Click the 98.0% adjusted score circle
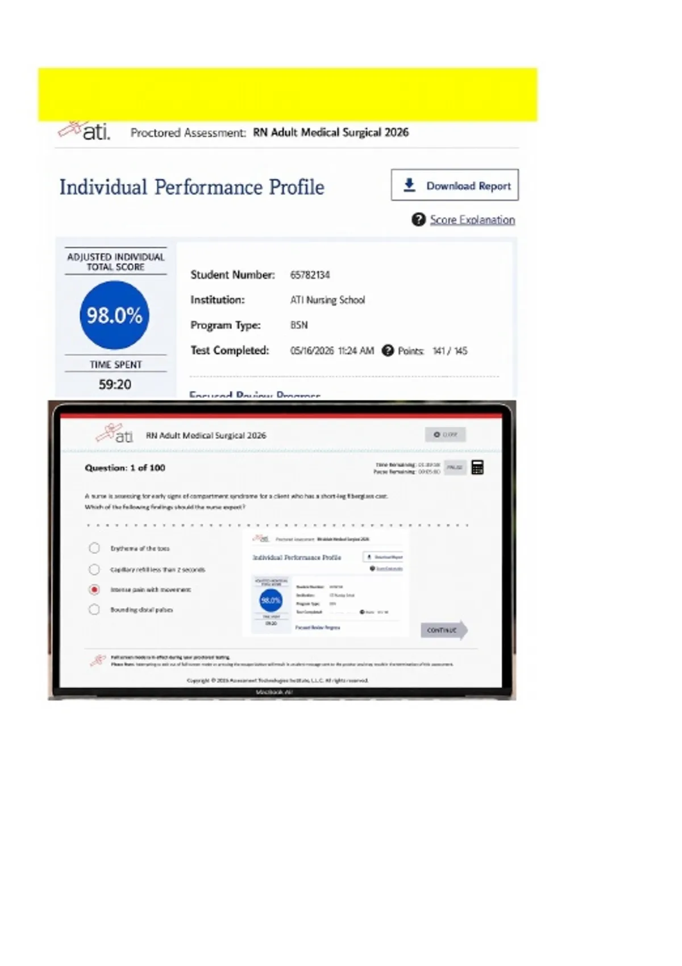This screenshot has width=682, height=966. [115, 315]
